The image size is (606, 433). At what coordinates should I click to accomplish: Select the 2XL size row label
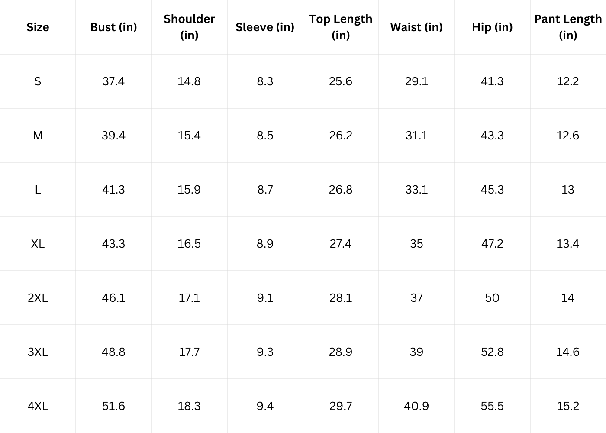point(38,298)
